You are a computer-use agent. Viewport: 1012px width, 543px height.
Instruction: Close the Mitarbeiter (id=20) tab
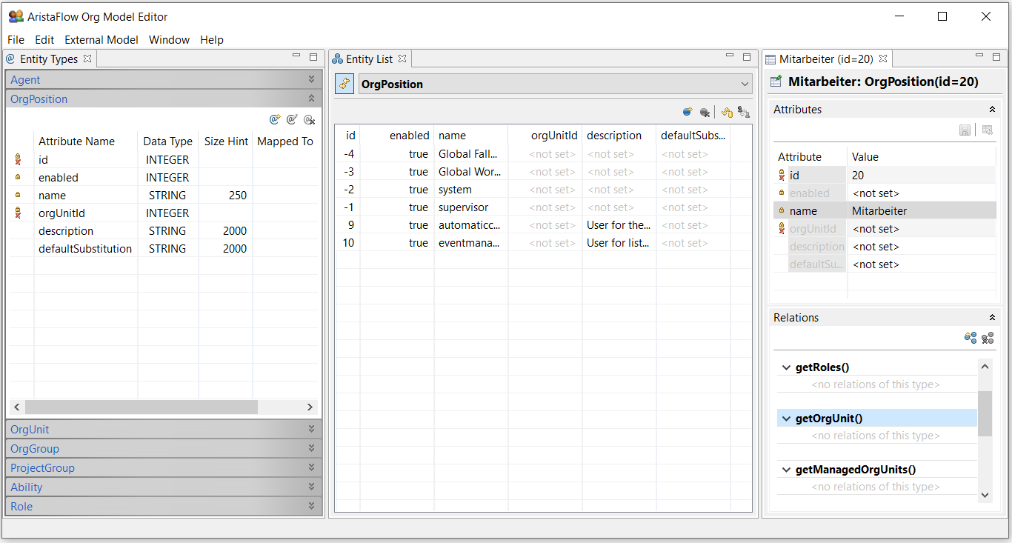[x=883, y=59]
